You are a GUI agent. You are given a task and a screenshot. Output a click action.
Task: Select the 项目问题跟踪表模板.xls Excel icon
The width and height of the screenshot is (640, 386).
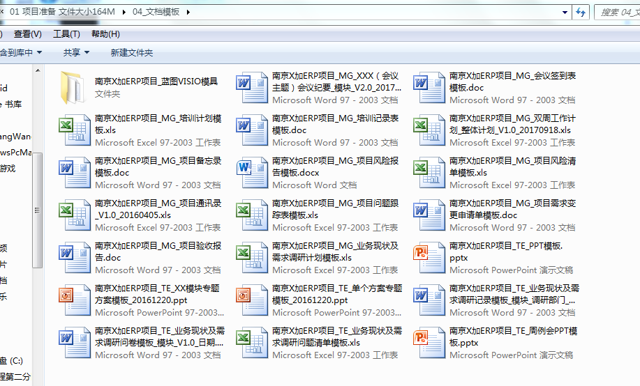coord(252,215)
